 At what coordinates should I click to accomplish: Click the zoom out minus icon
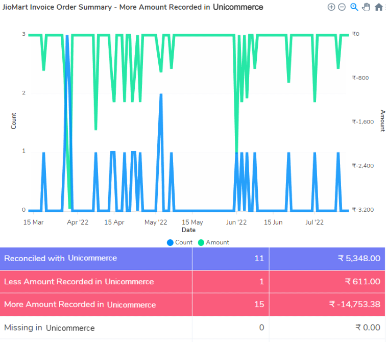tap(342, 7)
